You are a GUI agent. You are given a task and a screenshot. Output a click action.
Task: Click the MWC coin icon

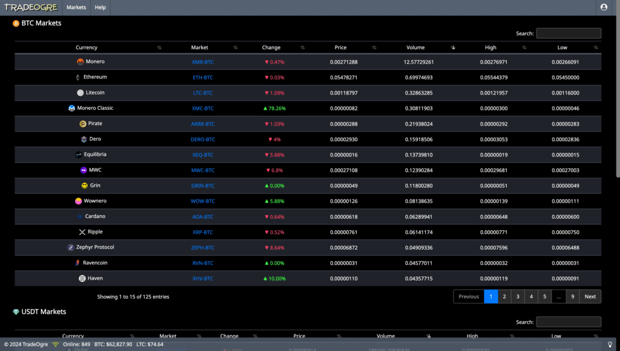pos(84,170)
